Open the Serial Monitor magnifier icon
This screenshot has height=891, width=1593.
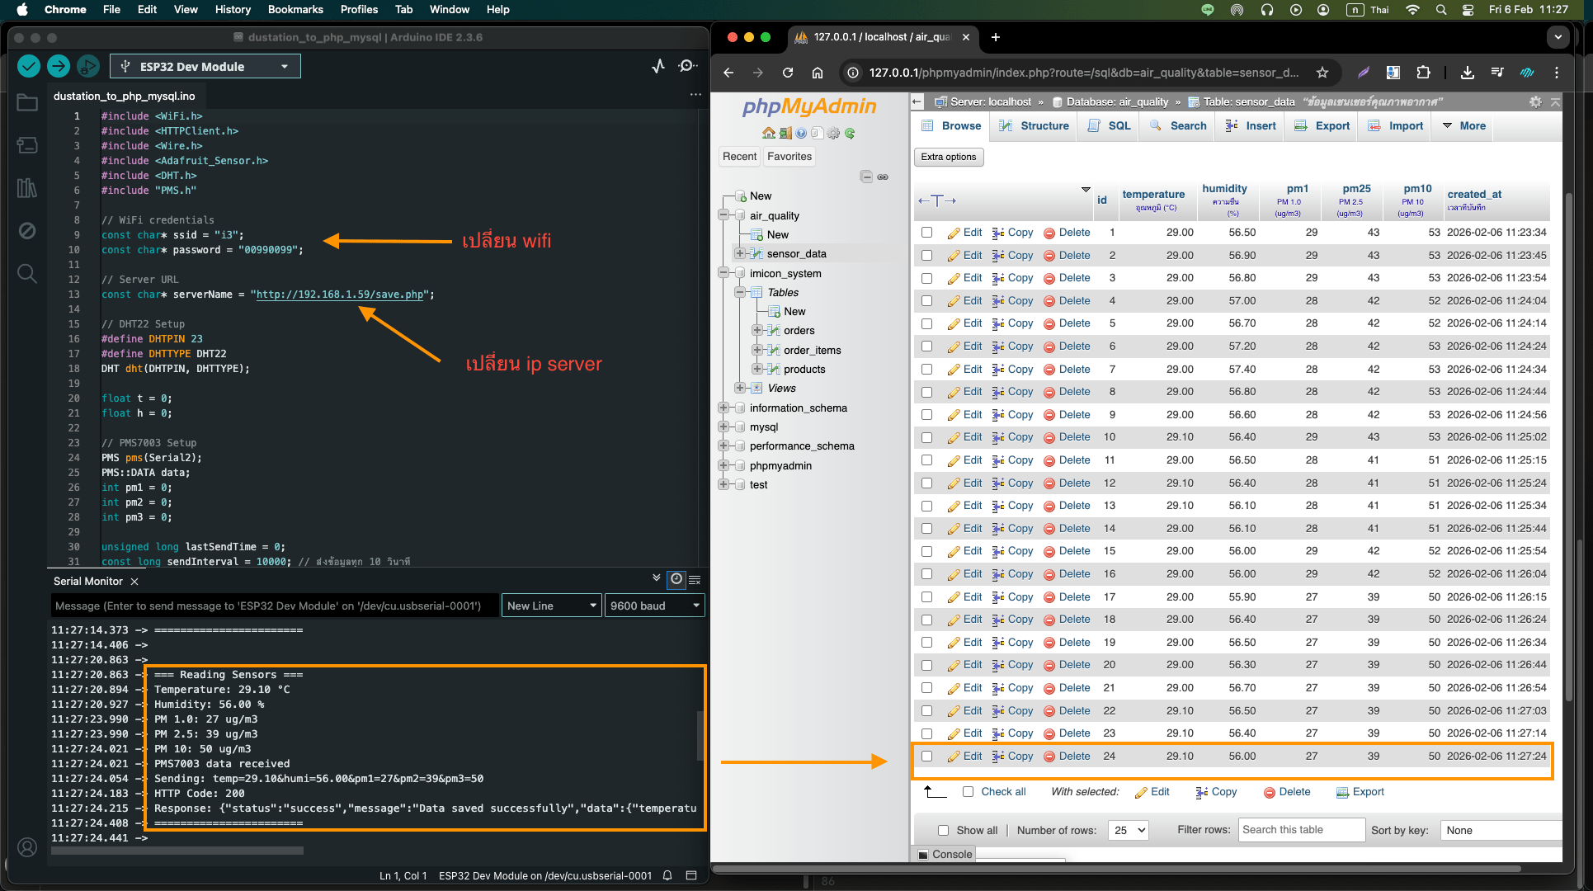tap(686, 66)
